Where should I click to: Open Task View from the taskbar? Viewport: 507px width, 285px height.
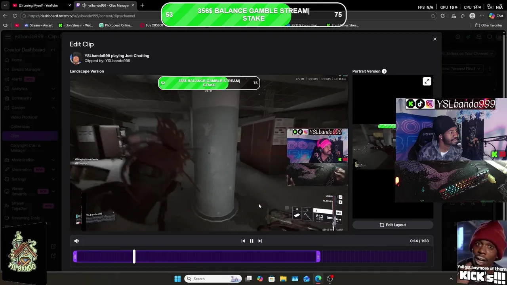[248, 279]
